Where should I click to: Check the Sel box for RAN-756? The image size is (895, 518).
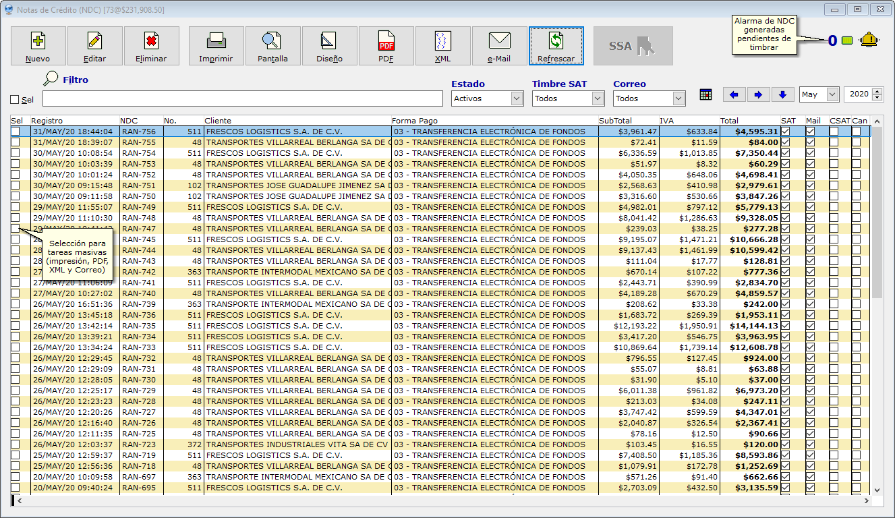point(16,132)
